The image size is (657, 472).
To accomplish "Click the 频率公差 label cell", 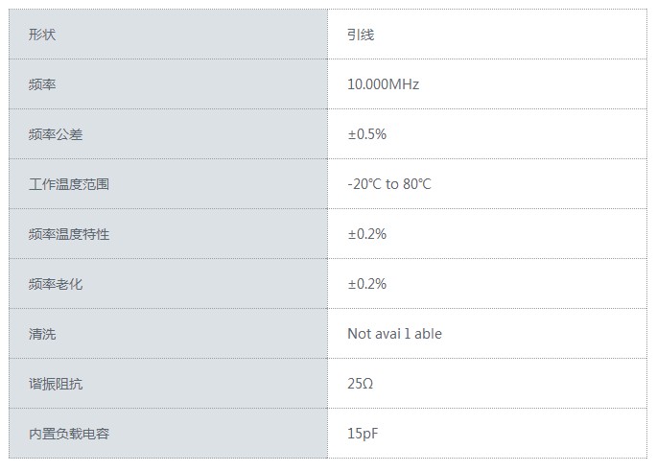I will click(x=56, y=134).
